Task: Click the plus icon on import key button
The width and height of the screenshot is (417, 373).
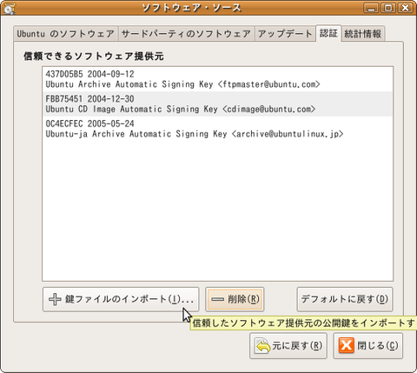Action: [x=55, y=299]
